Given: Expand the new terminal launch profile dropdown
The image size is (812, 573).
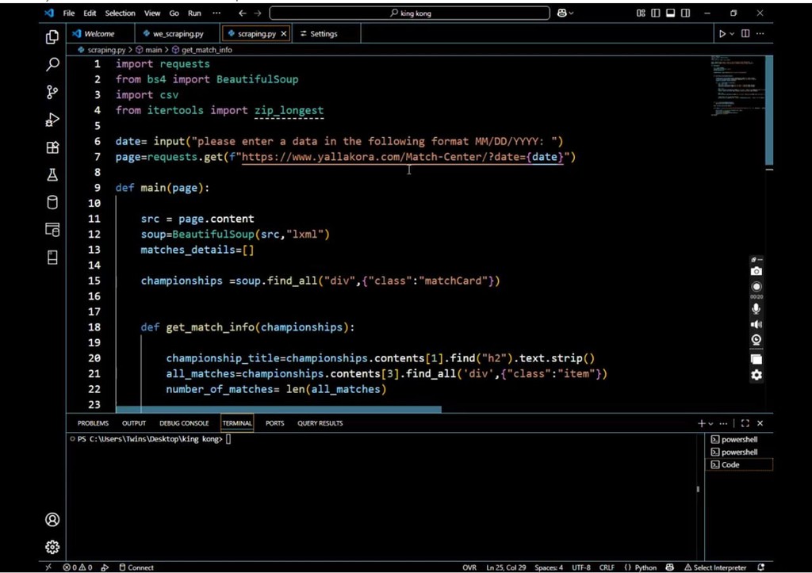Looking at the screenshot, I should point(710,424).
